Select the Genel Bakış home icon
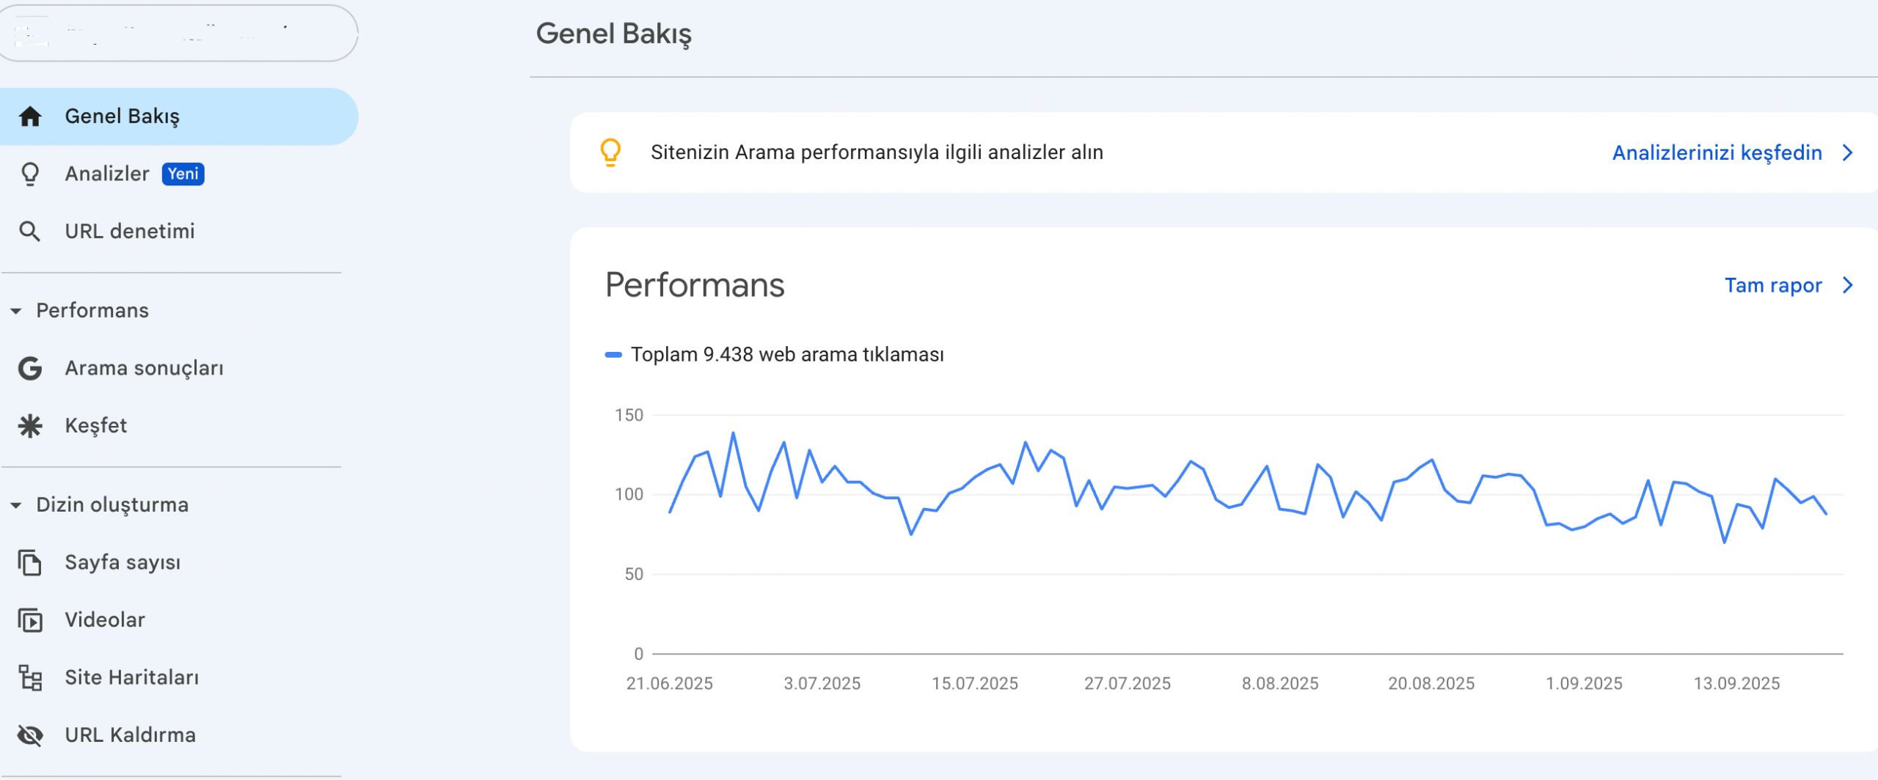Viewport: 1878px width, 780px height. click(x=30, y=115)
